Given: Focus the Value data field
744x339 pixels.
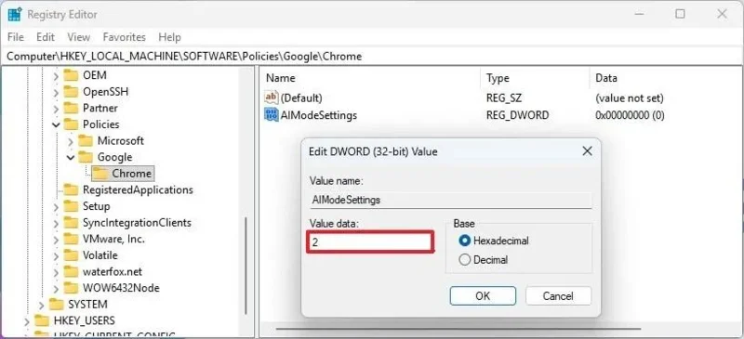Looking at the screenshot, I should 370,241.
